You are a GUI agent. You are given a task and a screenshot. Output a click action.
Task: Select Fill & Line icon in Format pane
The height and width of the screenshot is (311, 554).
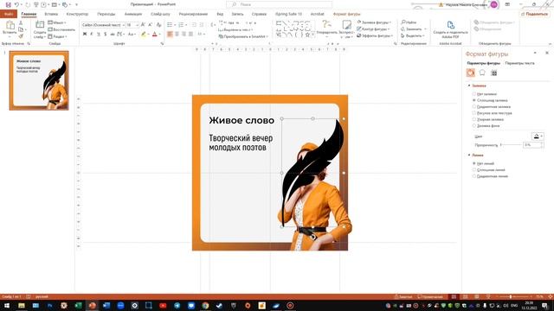(x=471, y=73)
